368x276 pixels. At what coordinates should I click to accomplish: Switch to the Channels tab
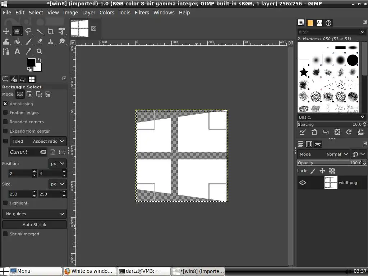pos(309,144)
